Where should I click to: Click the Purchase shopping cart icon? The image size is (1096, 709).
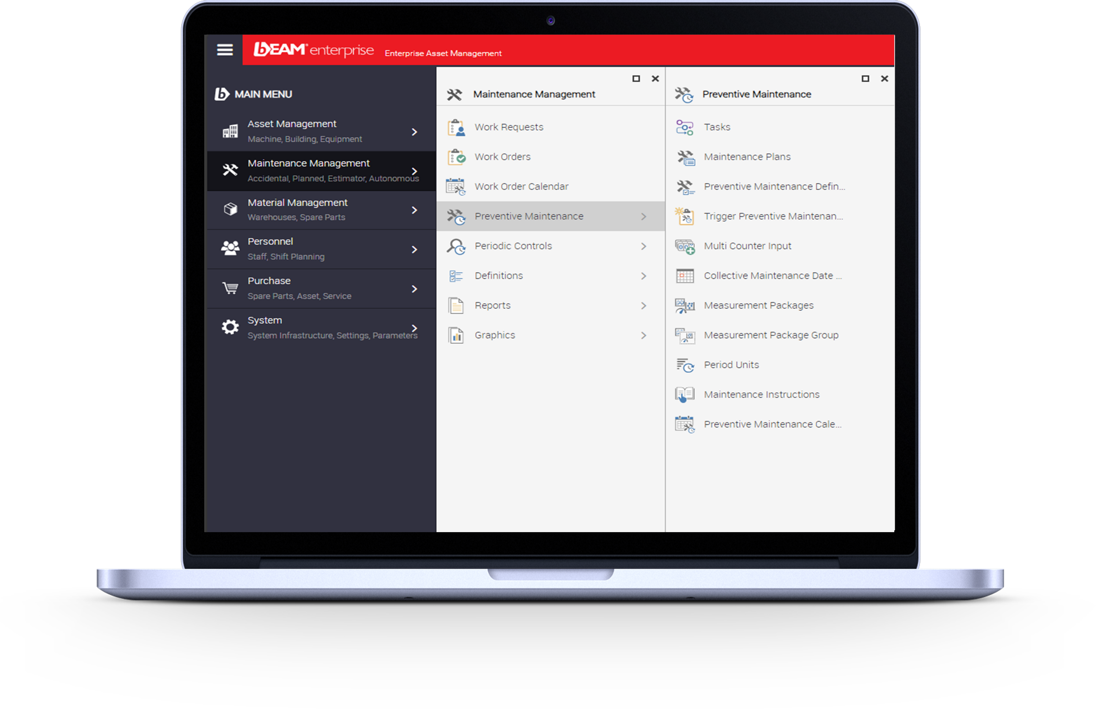click(230, 288)
